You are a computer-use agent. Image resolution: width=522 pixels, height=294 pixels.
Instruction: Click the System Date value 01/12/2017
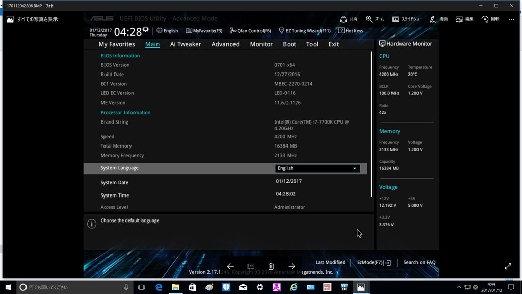(x=289, y=181)
